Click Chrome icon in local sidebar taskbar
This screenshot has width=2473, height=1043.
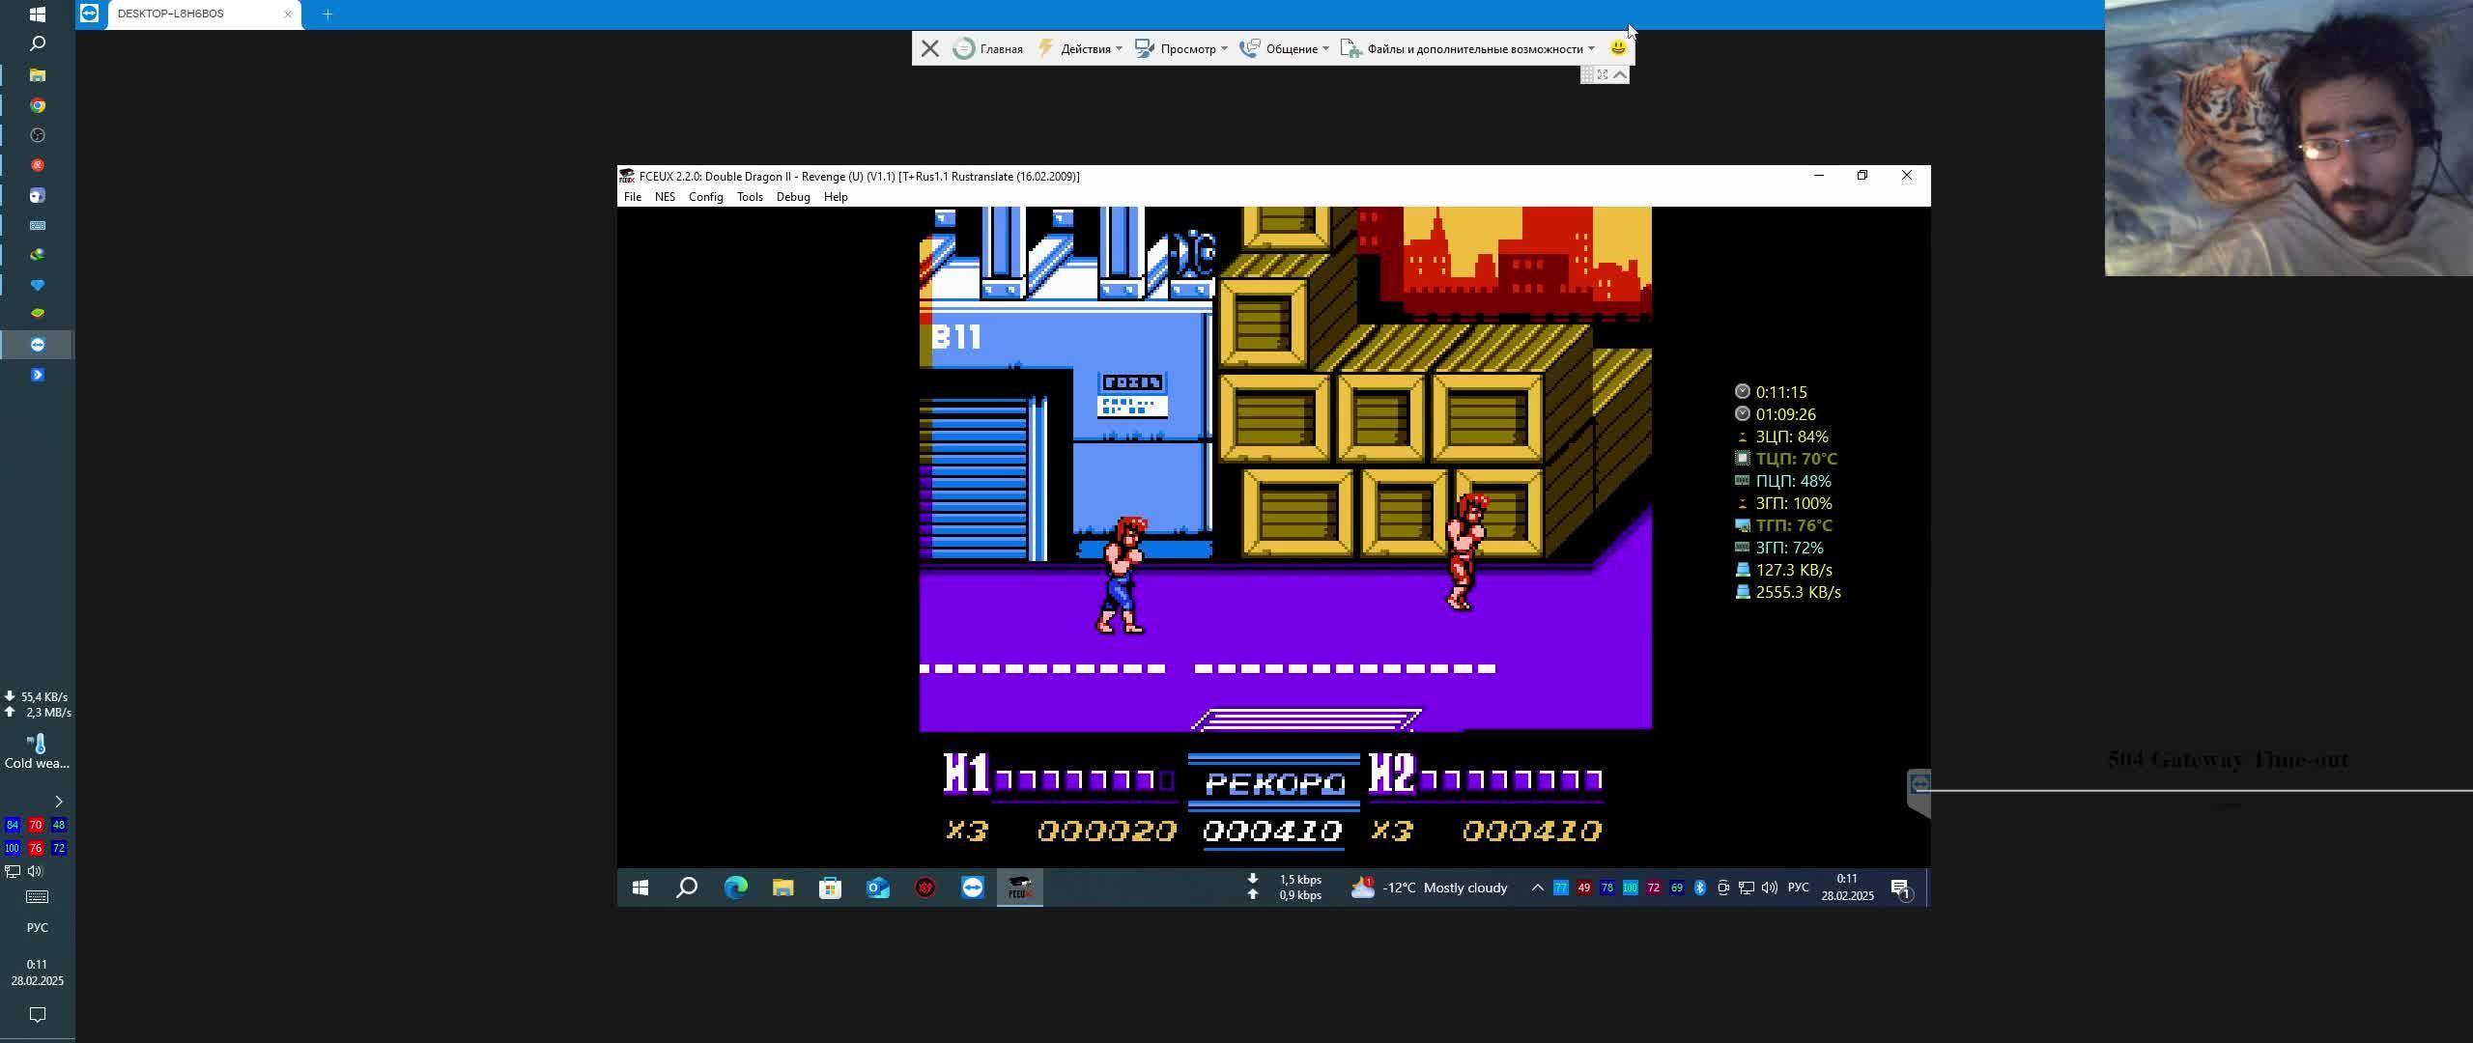tap(38, 105)
